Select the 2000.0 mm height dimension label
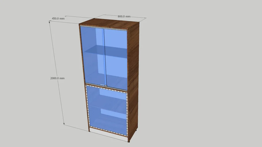 click(x=57, y=78)
